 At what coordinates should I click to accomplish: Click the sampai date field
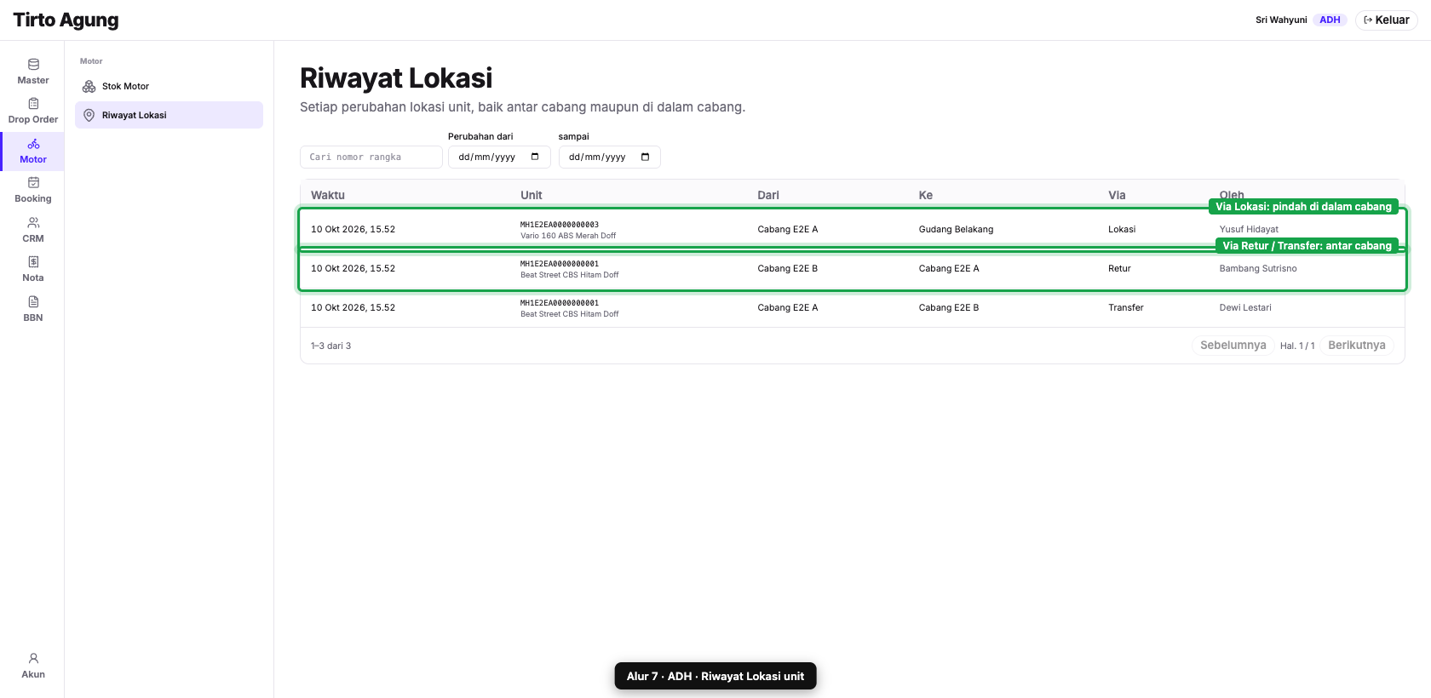click(609, 157)
